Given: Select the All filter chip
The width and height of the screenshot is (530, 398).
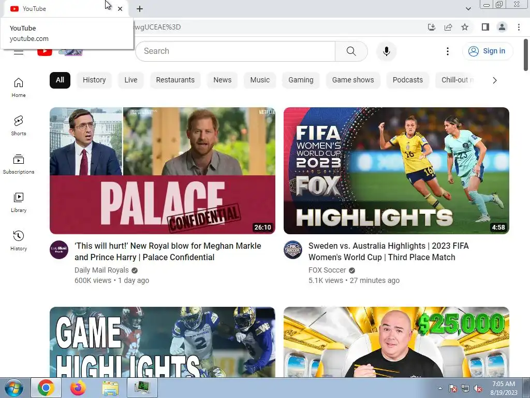Looking at the screenshot, I should click(x=60, y=80).
